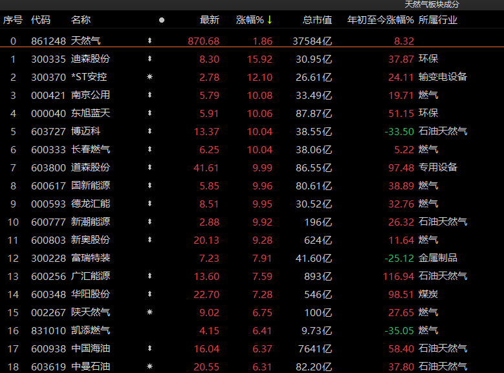Click the 116.94 year-to-date gain cell

[399, 276]
